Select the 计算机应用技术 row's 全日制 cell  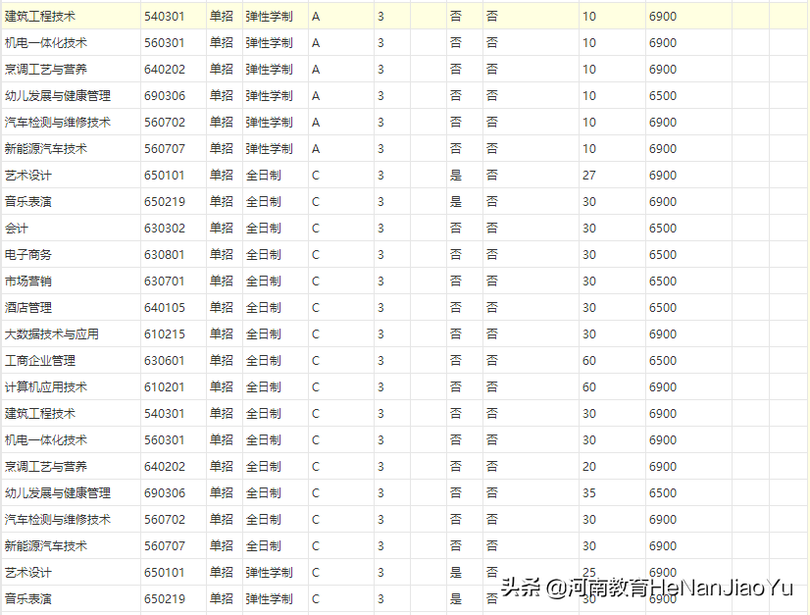[x=262, y=386]
